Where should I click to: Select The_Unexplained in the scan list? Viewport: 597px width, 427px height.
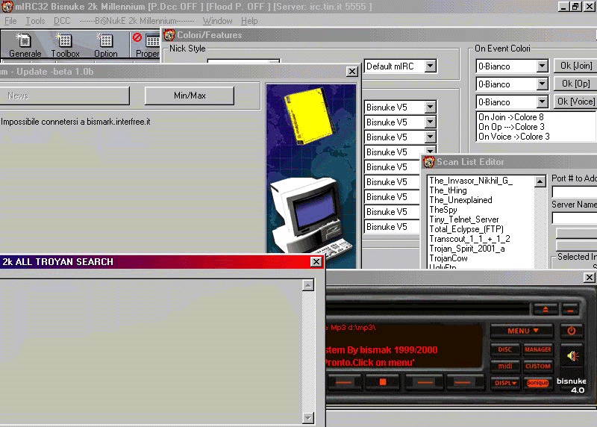(460, 200)
